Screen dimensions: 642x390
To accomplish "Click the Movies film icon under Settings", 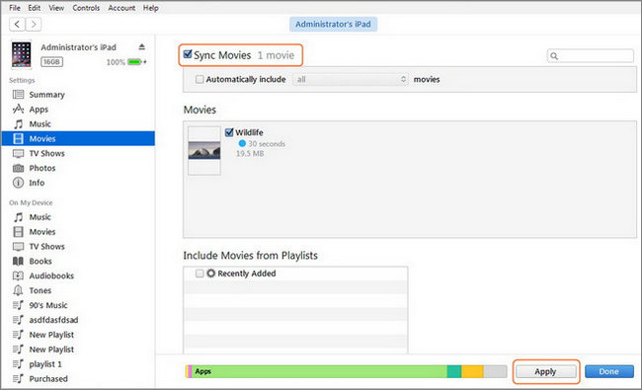I will tap(18, 139).
